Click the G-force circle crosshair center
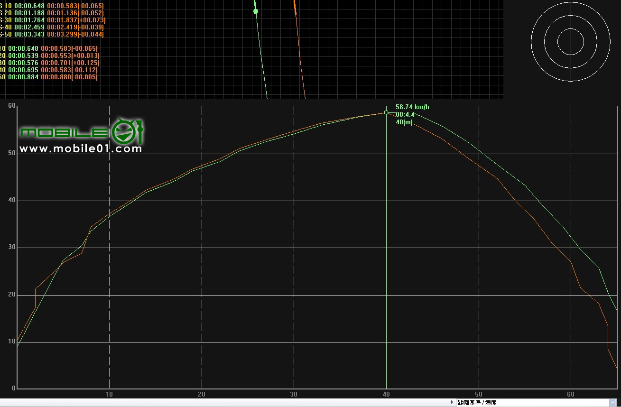Image resolution: width=621 pixels, height=407 pixels. click(571, 42)
